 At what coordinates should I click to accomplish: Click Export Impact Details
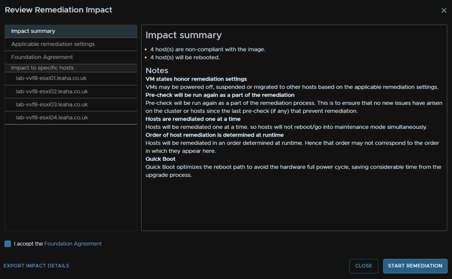click(36, 266)
